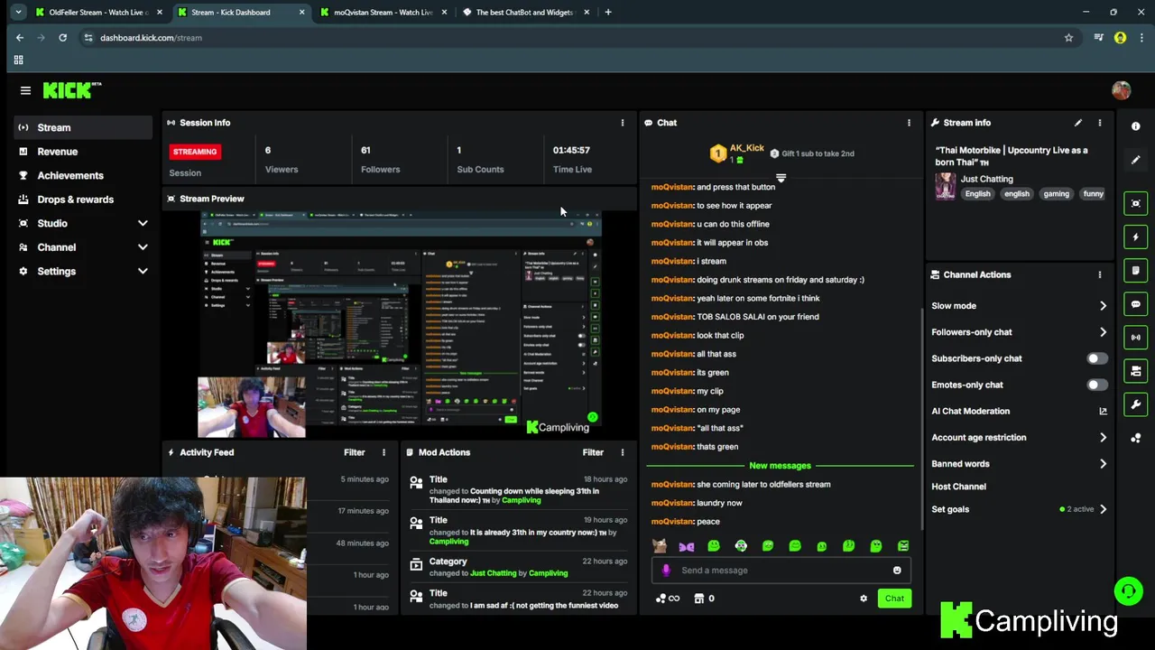Open Slow mode options arrow
Image resolution: width=1155 pixels, height=650 pixels.
click(1103, 306)
